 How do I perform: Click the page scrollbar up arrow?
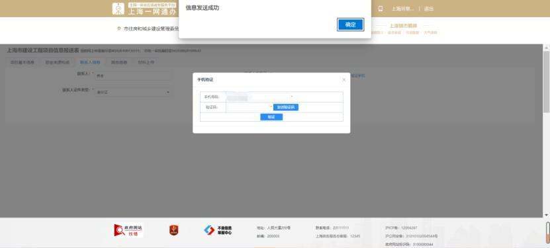[546, 48]
